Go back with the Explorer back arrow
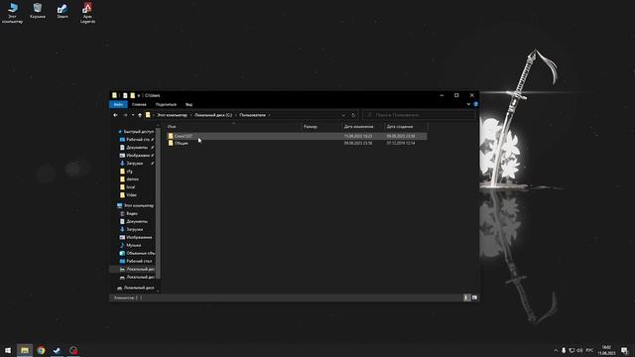Viewport: 635px width, 357px height. 115,115
